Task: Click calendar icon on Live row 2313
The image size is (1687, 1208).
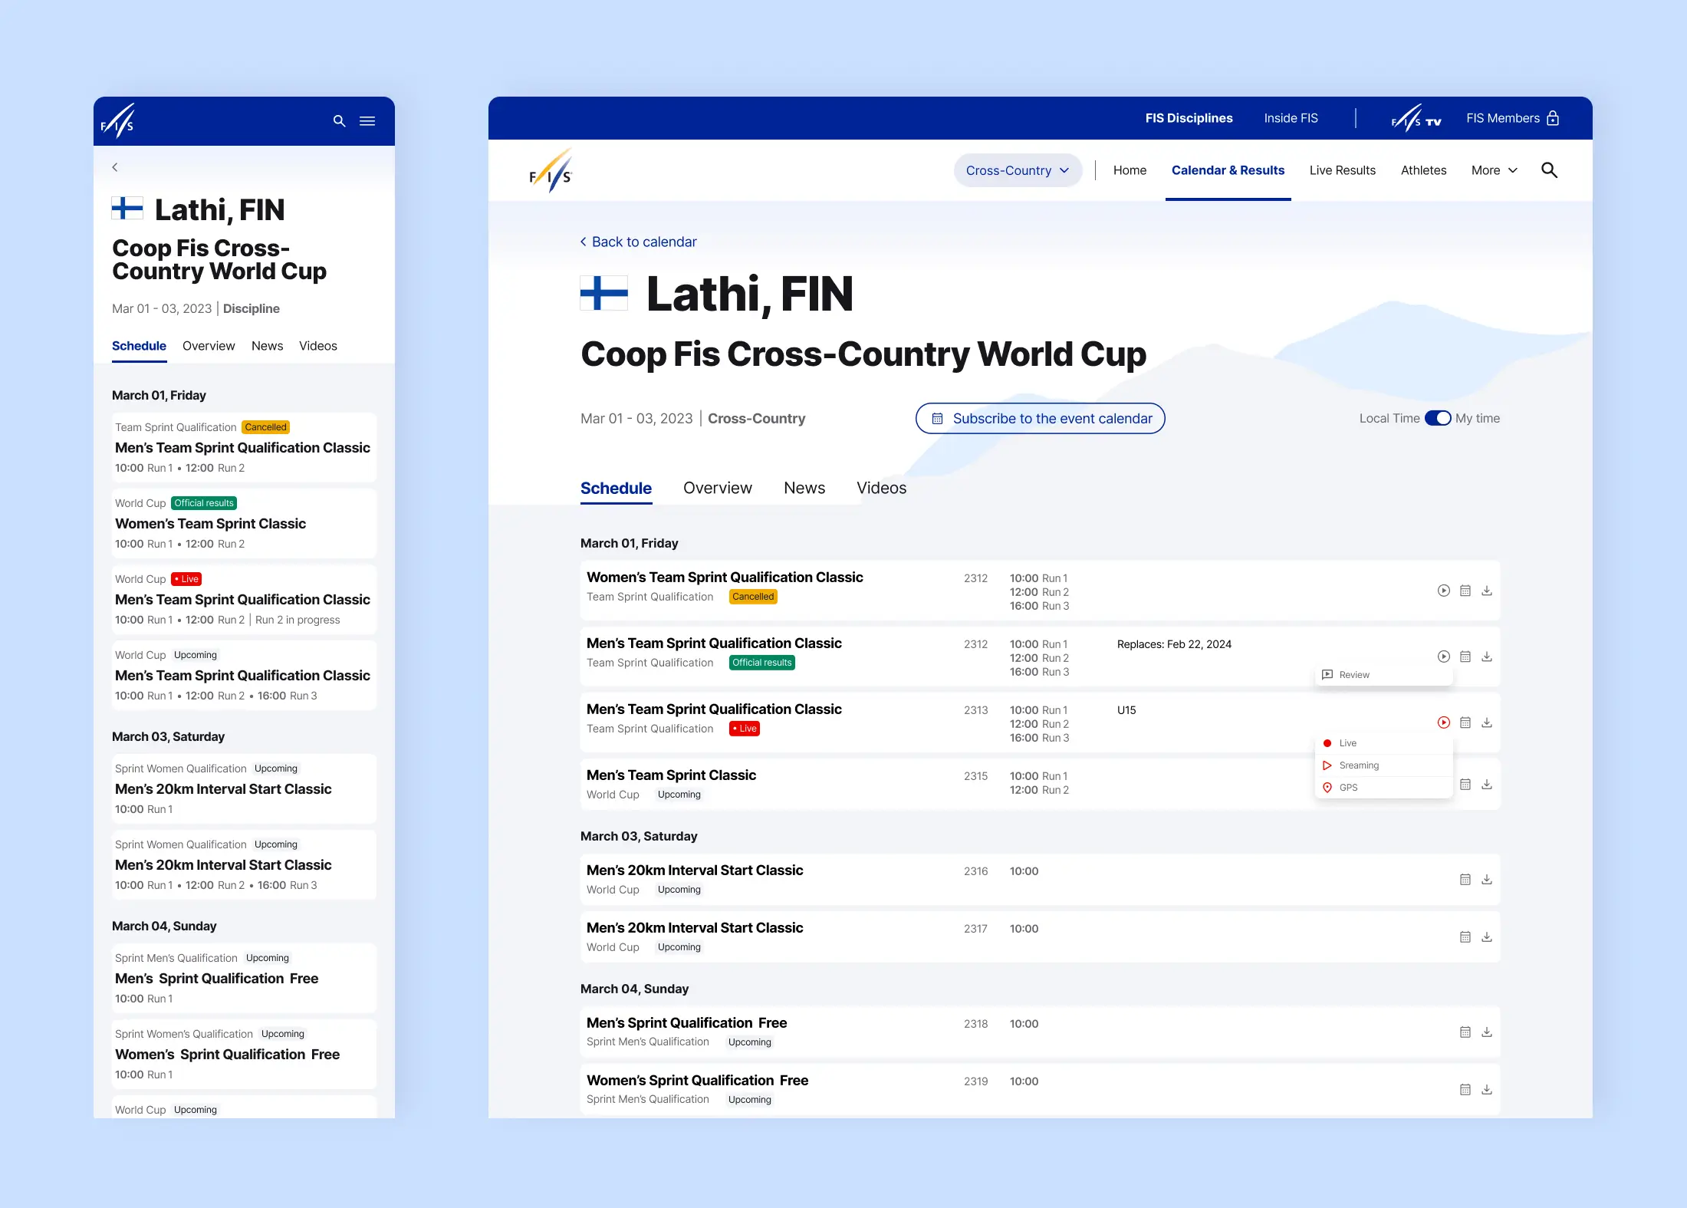Action: (1465, 722)
